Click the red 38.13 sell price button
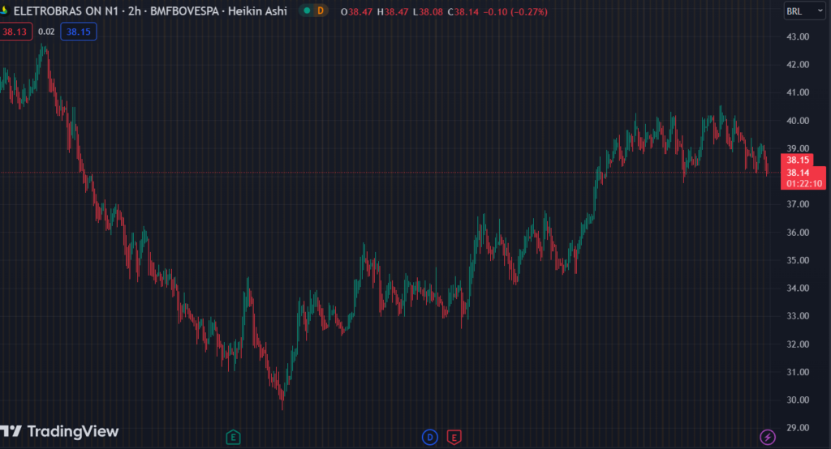 pos(15,32)
